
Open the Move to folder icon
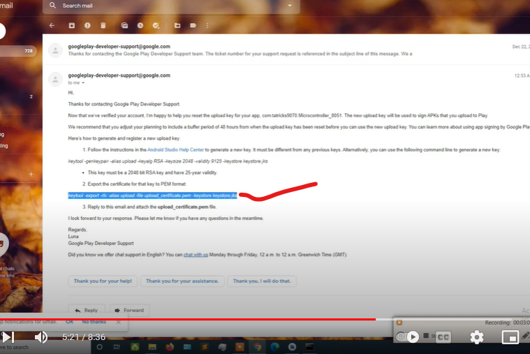point(177,26)
